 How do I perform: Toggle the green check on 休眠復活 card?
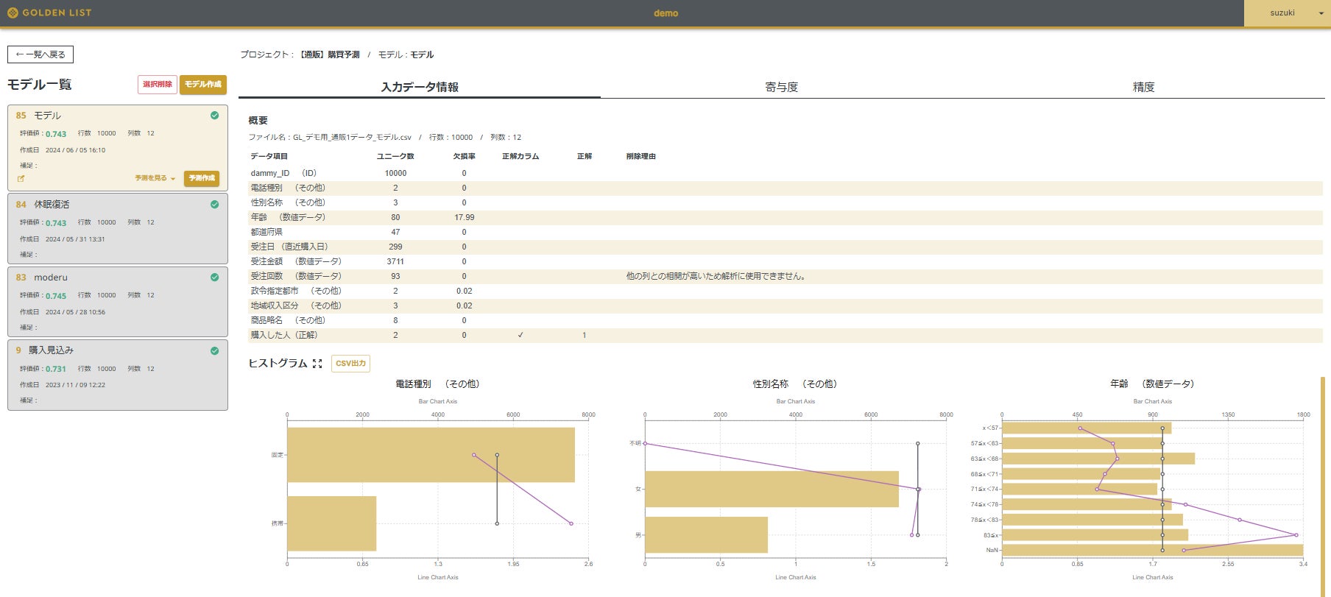click(x=214, y=205)
